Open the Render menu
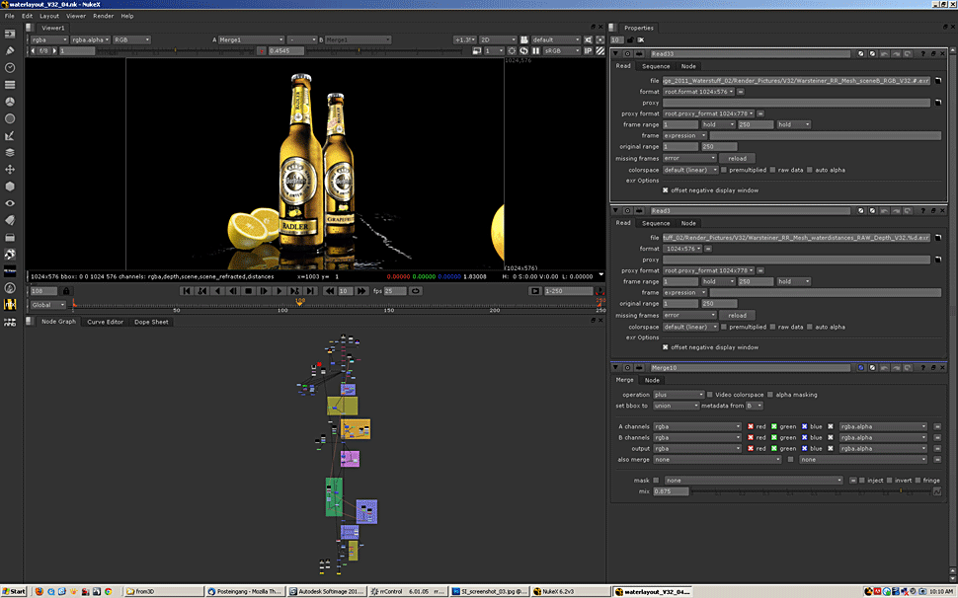 point(103,16)
